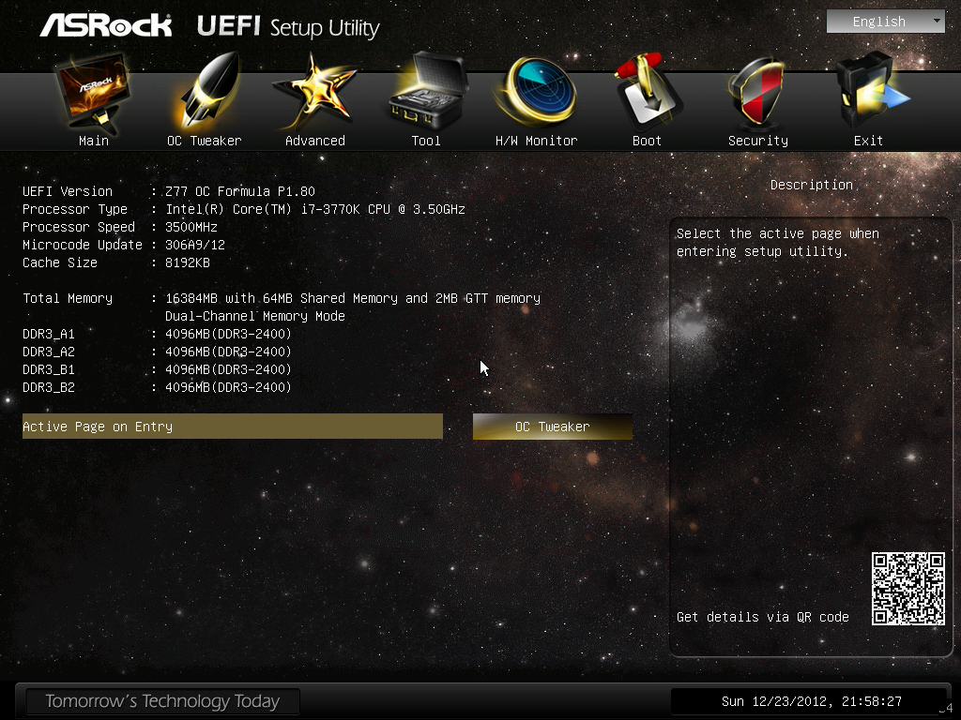Switch to the Tool tab label
The image size is (961, 720).
(426, 141)
